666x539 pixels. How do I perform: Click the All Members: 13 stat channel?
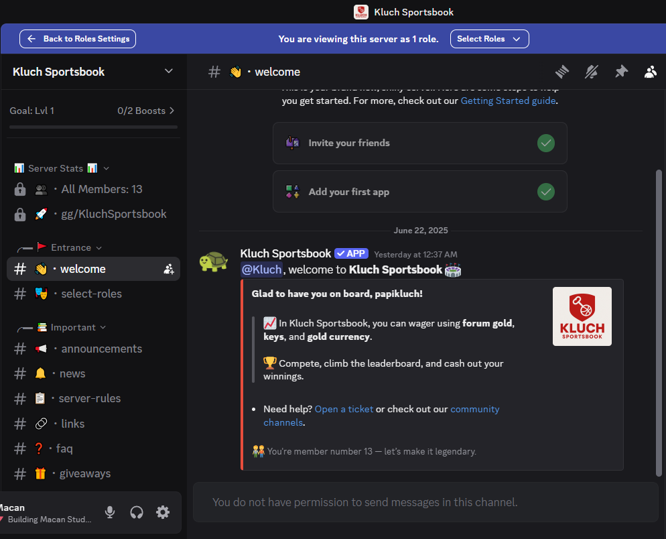(x=93, y=189)
